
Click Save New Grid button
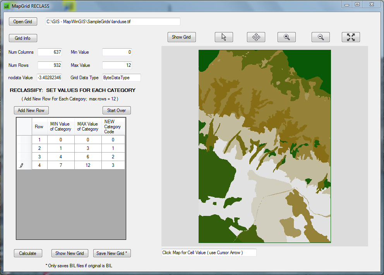pos(112,253)
